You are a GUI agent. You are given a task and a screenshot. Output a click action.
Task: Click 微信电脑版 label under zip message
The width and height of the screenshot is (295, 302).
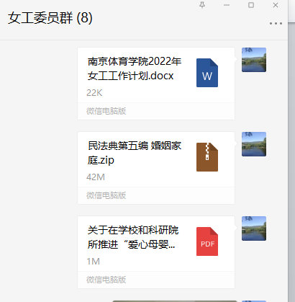click(106, 195)
